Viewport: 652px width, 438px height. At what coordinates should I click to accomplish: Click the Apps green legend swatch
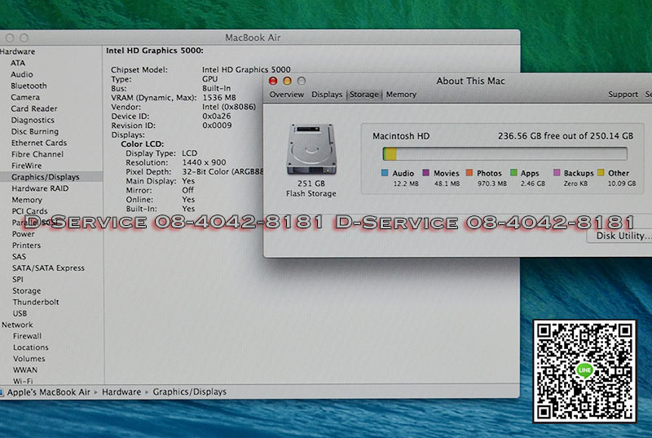(513, 173)
